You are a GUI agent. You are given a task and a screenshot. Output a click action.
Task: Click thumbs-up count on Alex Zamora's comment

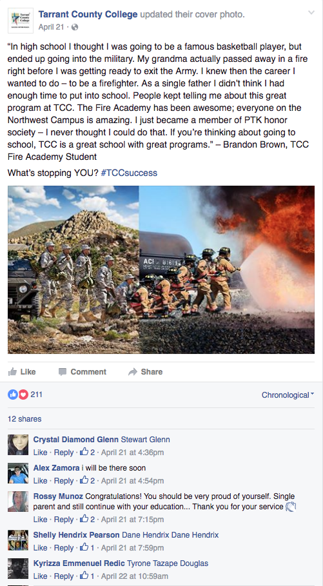click(87, 481)
